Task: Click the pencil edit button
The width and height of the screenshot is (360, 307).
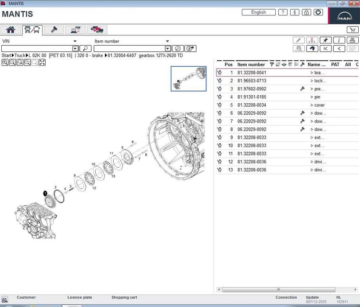Action: [299, 40]
